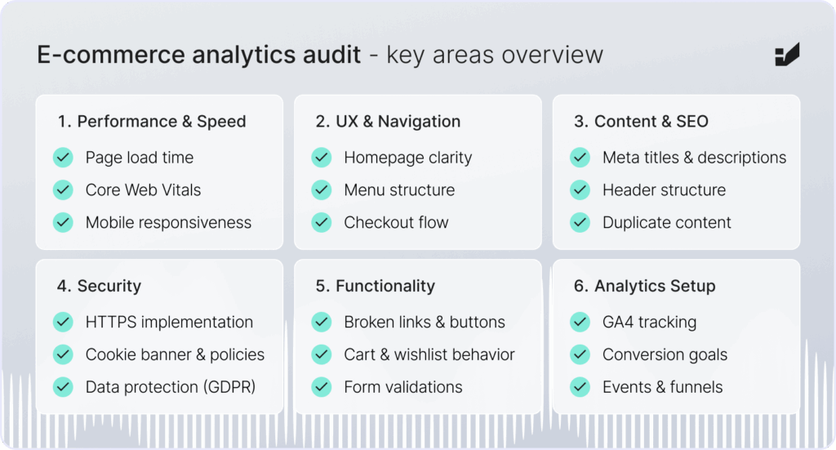Viewport: 836px width, 450px height.
Task: Toggle the Mobile responsiveness check
Action: click(63, 223)
